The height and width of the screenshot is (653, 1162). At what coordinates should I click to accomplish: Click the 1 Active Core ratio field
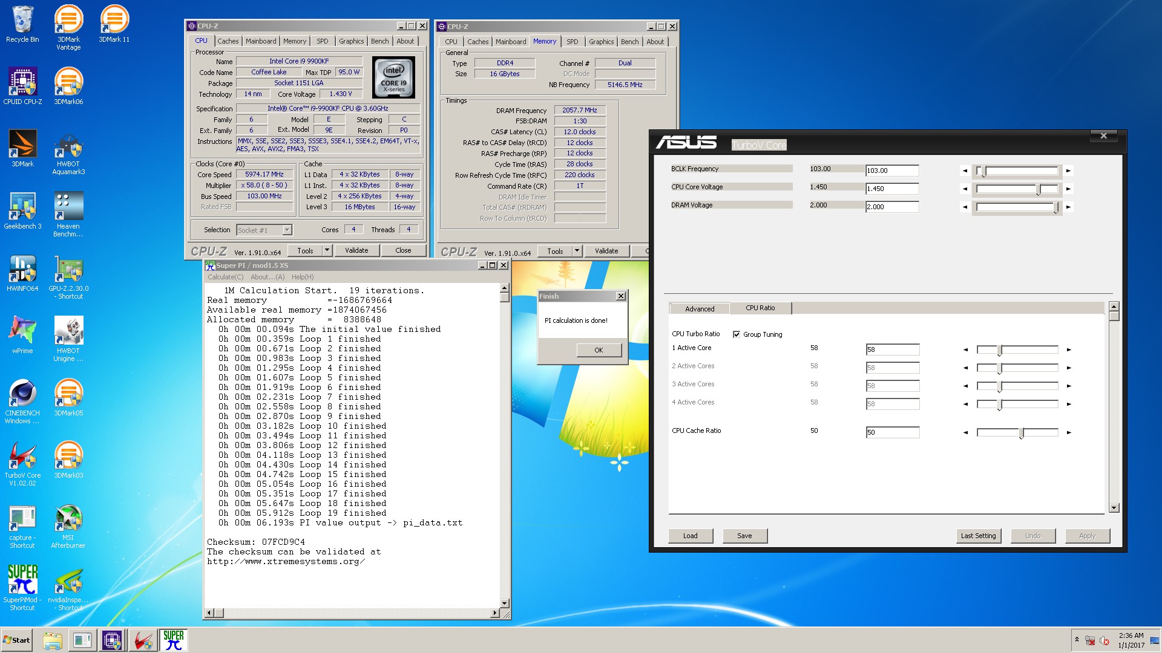point(893,349)
